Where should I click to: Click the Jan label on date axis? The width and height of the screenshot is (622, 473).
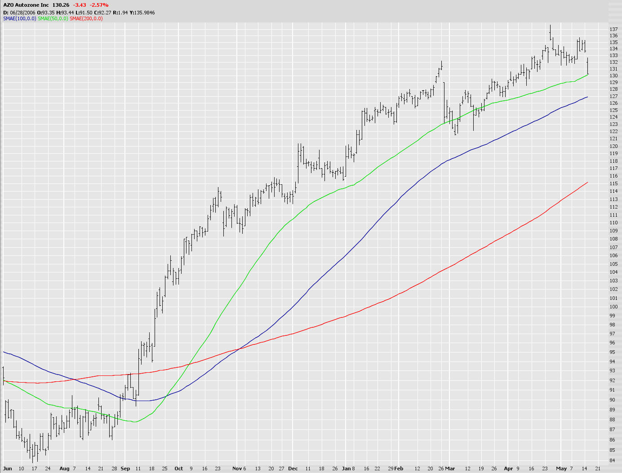pyautogui.click(x=346, y=469)
